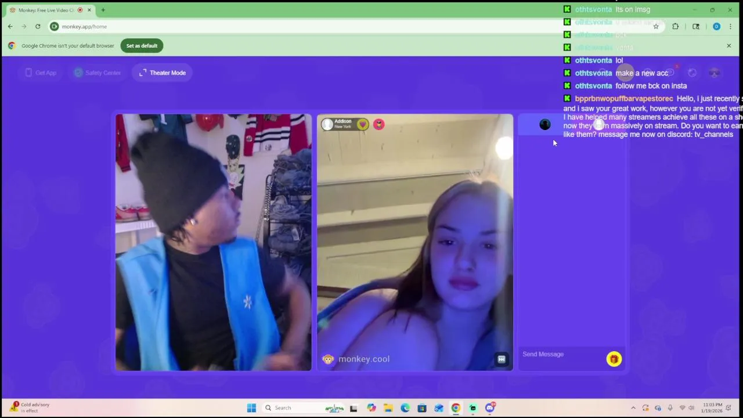Open the media control icon in Chrome toolbar
The width and height of the screenshot is (743, 418).
[x=696, y=26]
